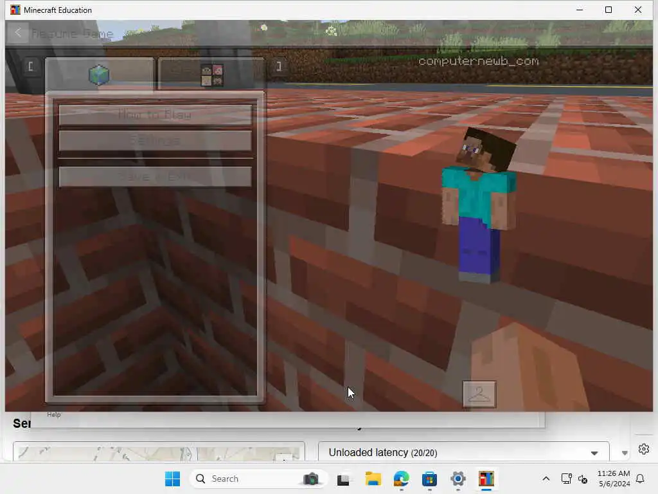
Task: Open the network status tray icon
Action: (x=566, y=479)
